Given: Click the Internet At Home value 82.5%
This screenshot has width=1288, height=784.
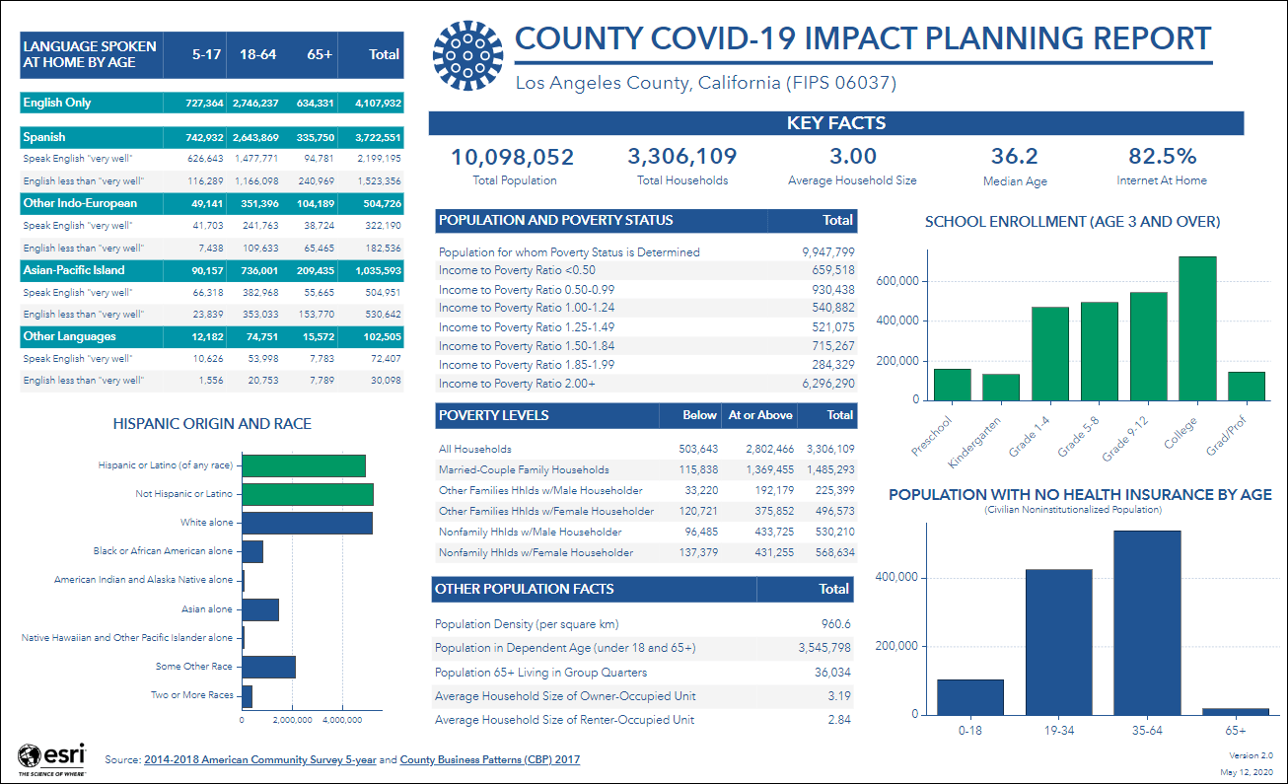Looking at the screenshot, I should click(x=1162, y=157).
